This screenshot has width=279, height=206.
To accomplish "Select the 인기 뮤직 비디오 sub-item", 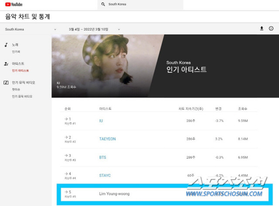I will click(x=22, y=96).
